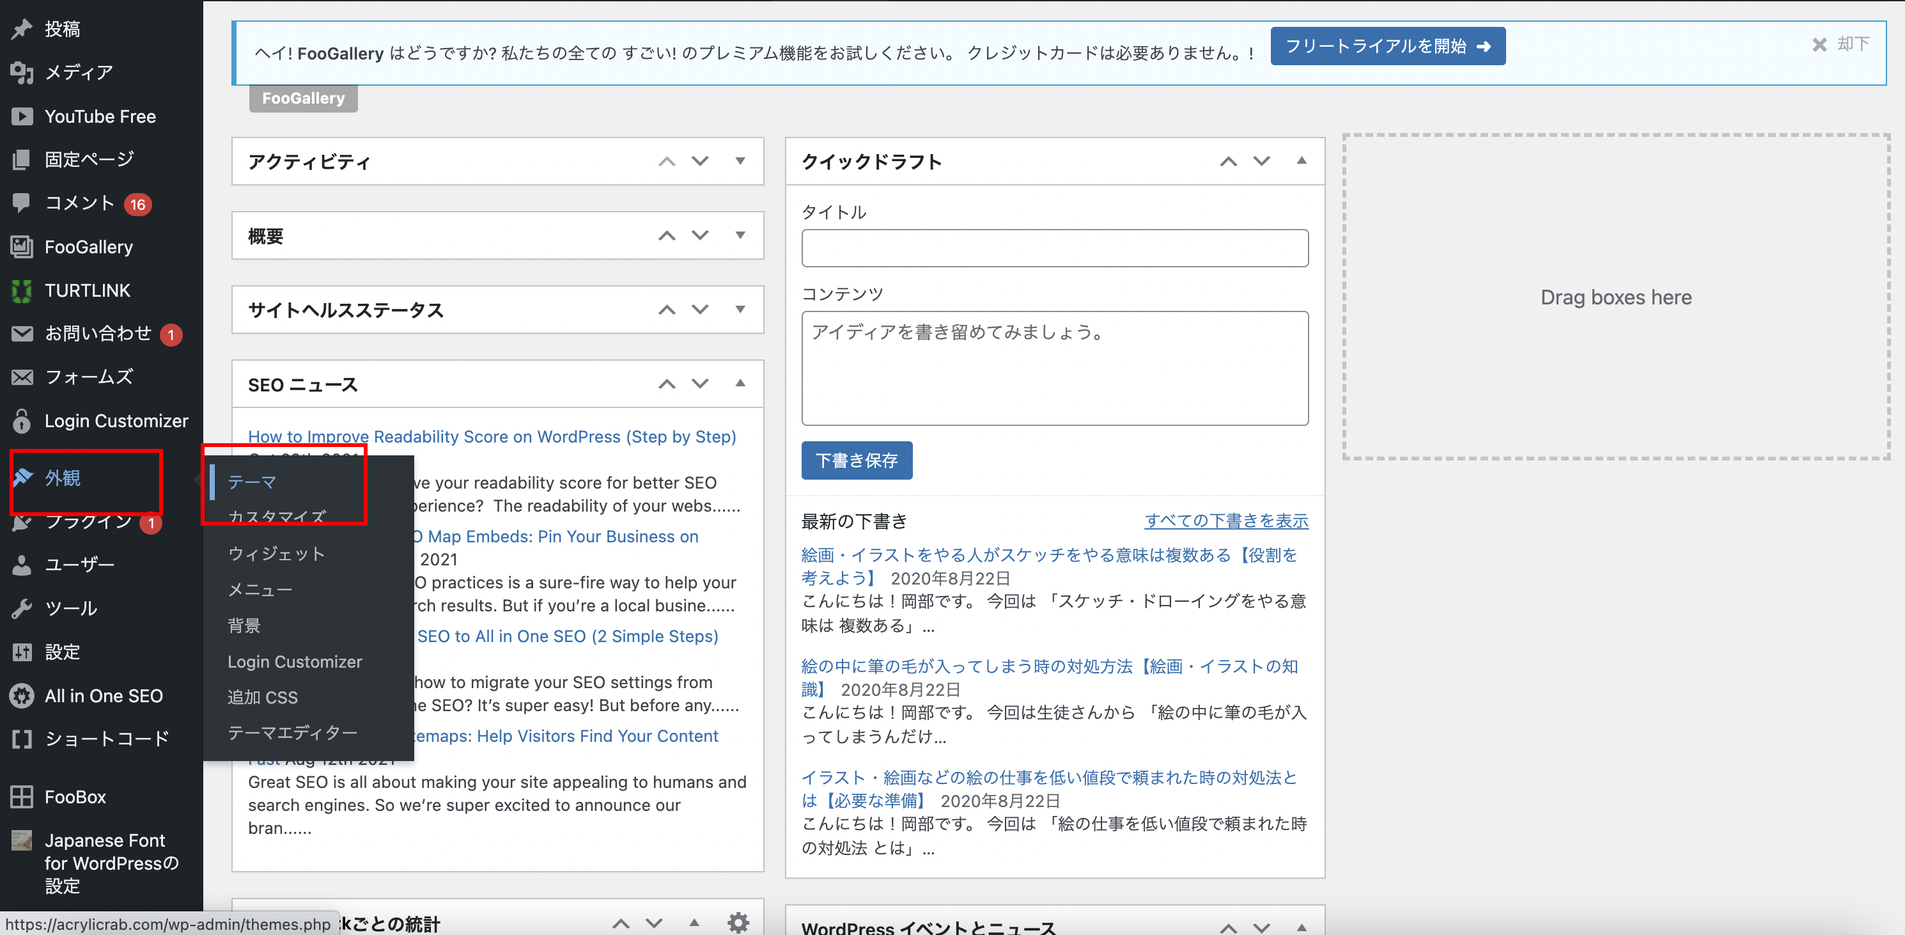
Task: Open the すべての下書きを表示 link
Action: point(1225,521)
